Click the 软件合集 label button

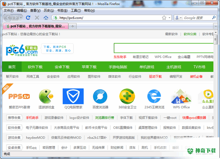(x=14, y=128)
